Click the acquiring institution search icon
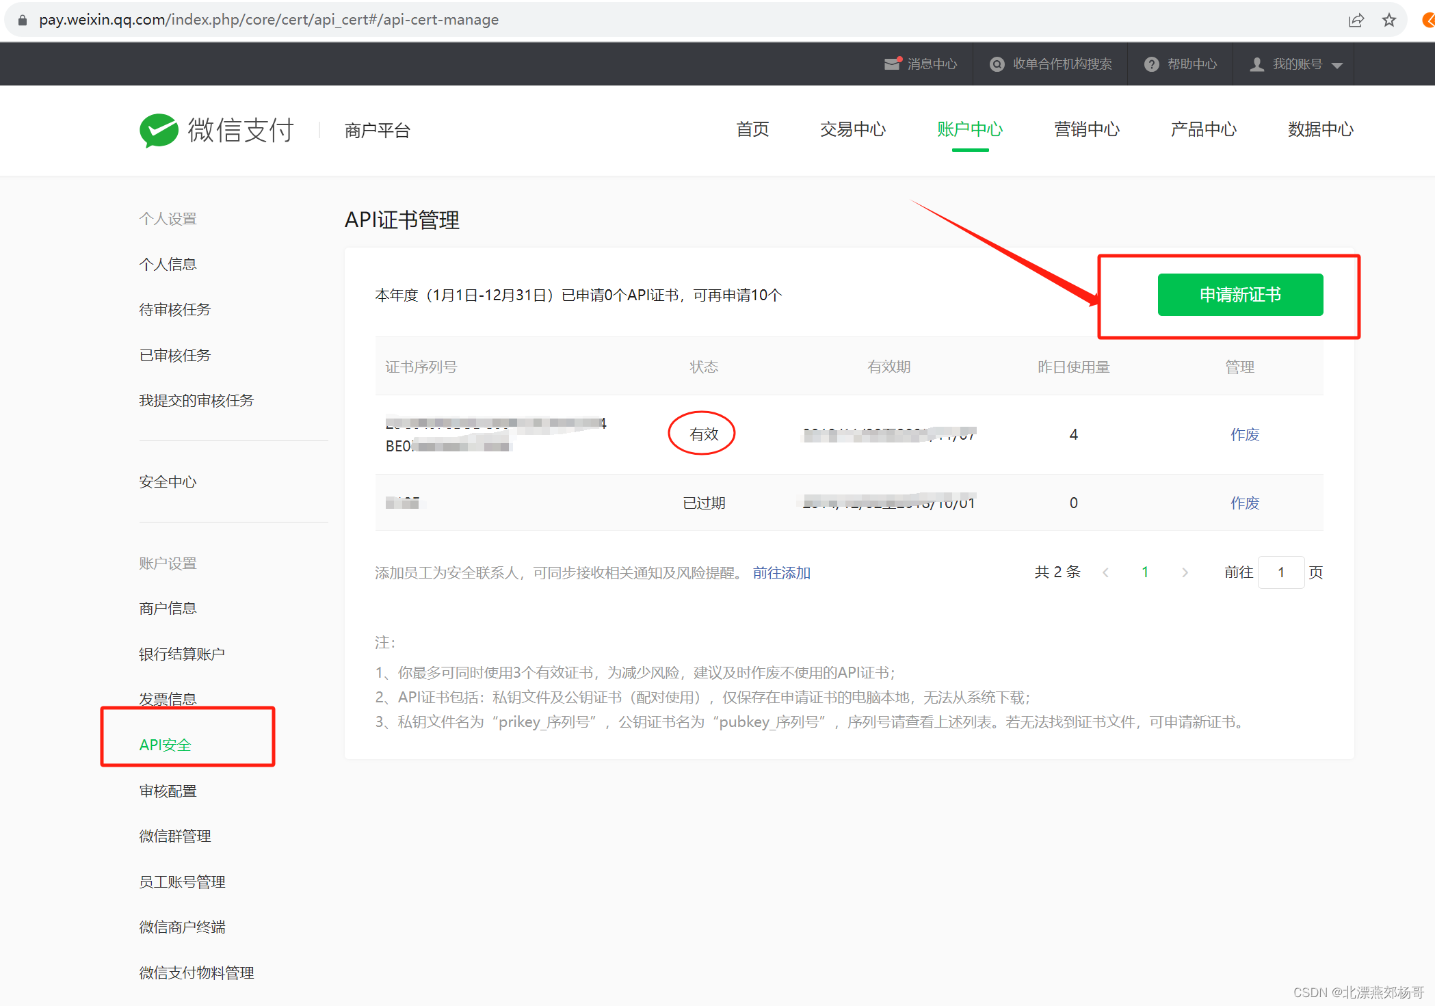 997,64
